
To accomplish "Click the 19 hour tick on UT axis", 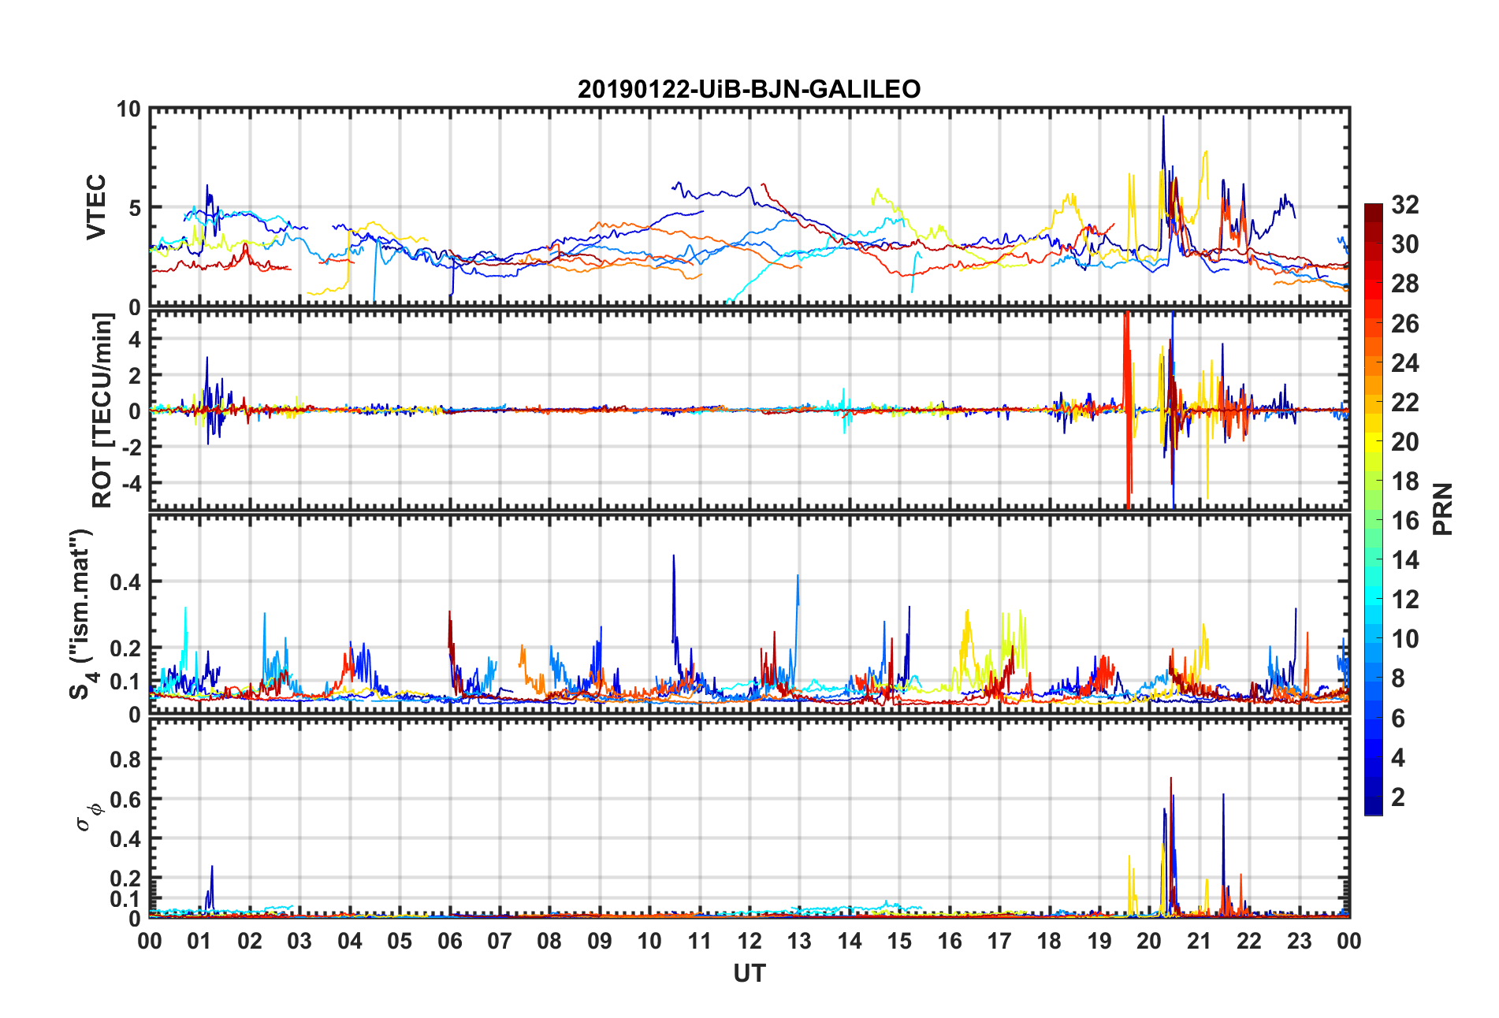I will [x=1099, y=941].
